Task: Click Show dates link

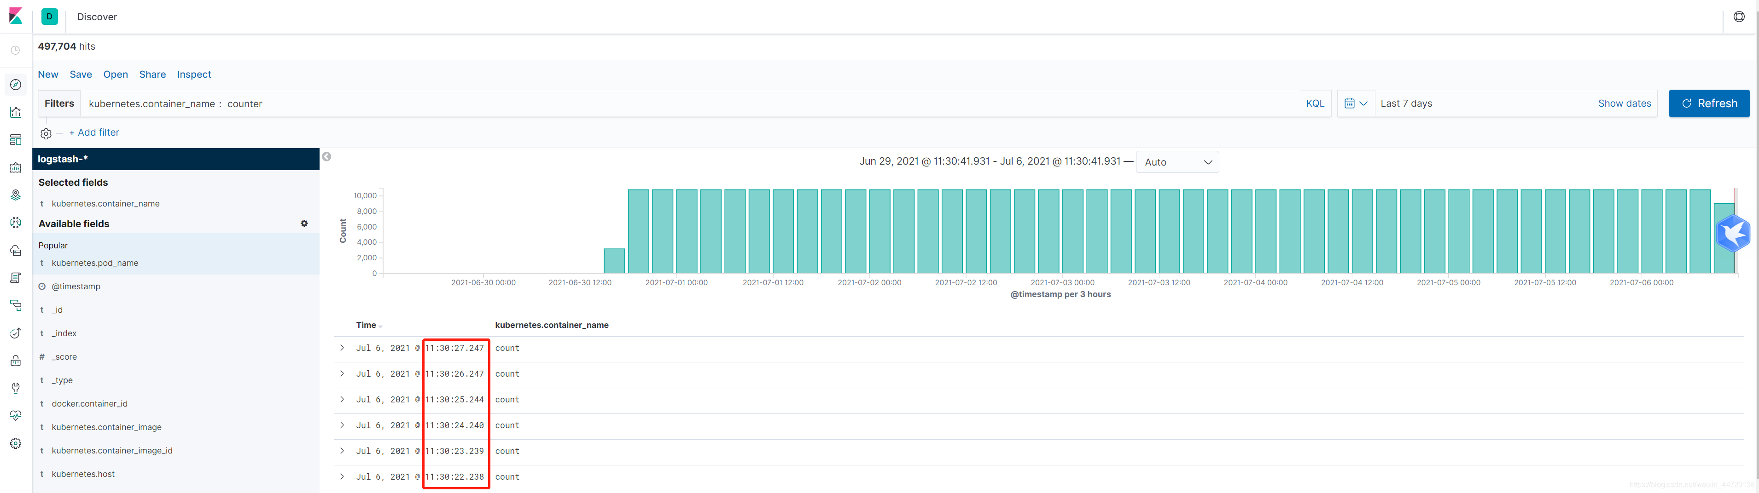Action: 1624,103
